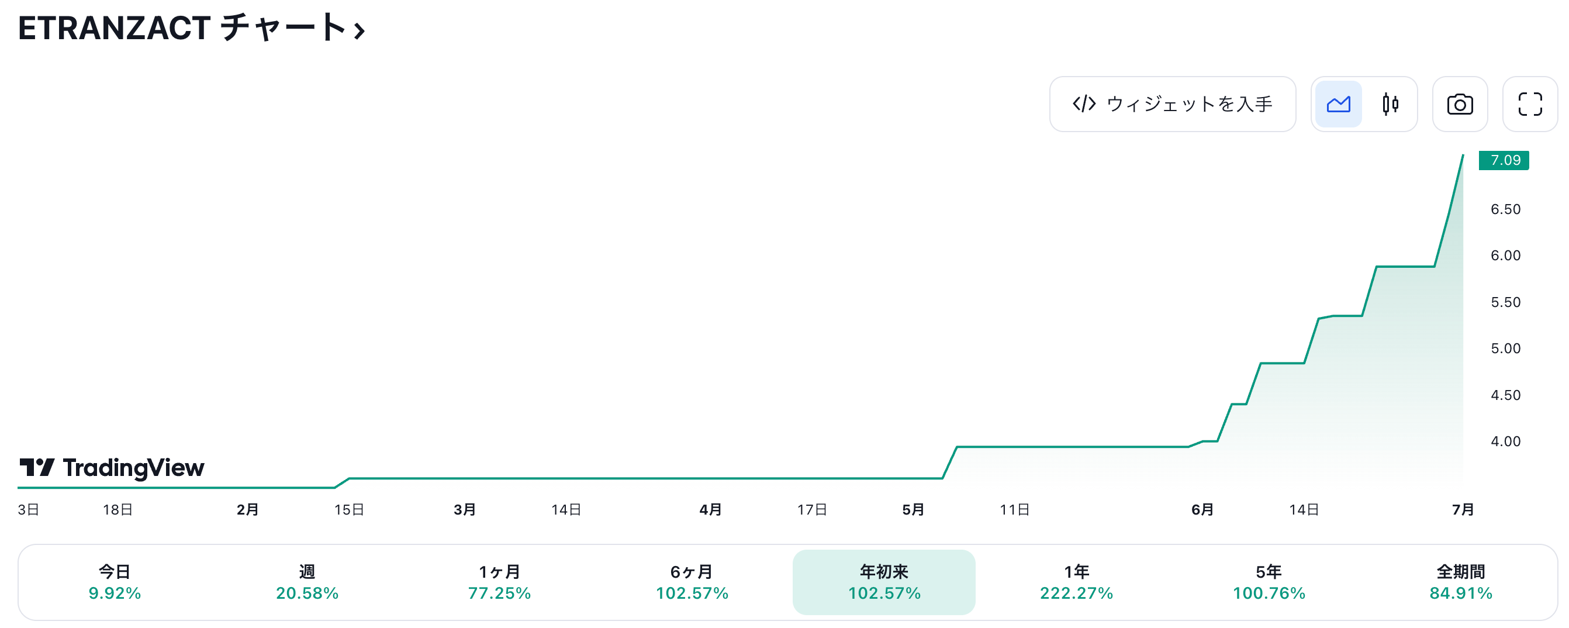Viewport: 1569px width, 628px height.
Task: Take a chart snapshot with the camera icon
Action: (1460, 104)
